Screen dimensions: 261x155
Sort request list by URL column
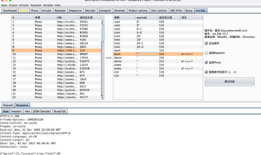coord(67,18)
